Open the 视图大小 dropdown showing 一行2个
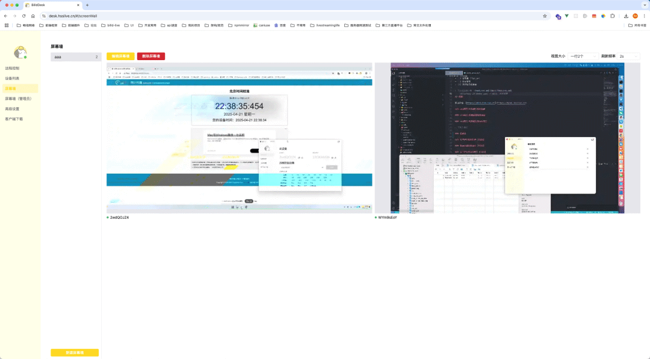The width and height of the screenshot is (650, 359). tap(583, 57)
